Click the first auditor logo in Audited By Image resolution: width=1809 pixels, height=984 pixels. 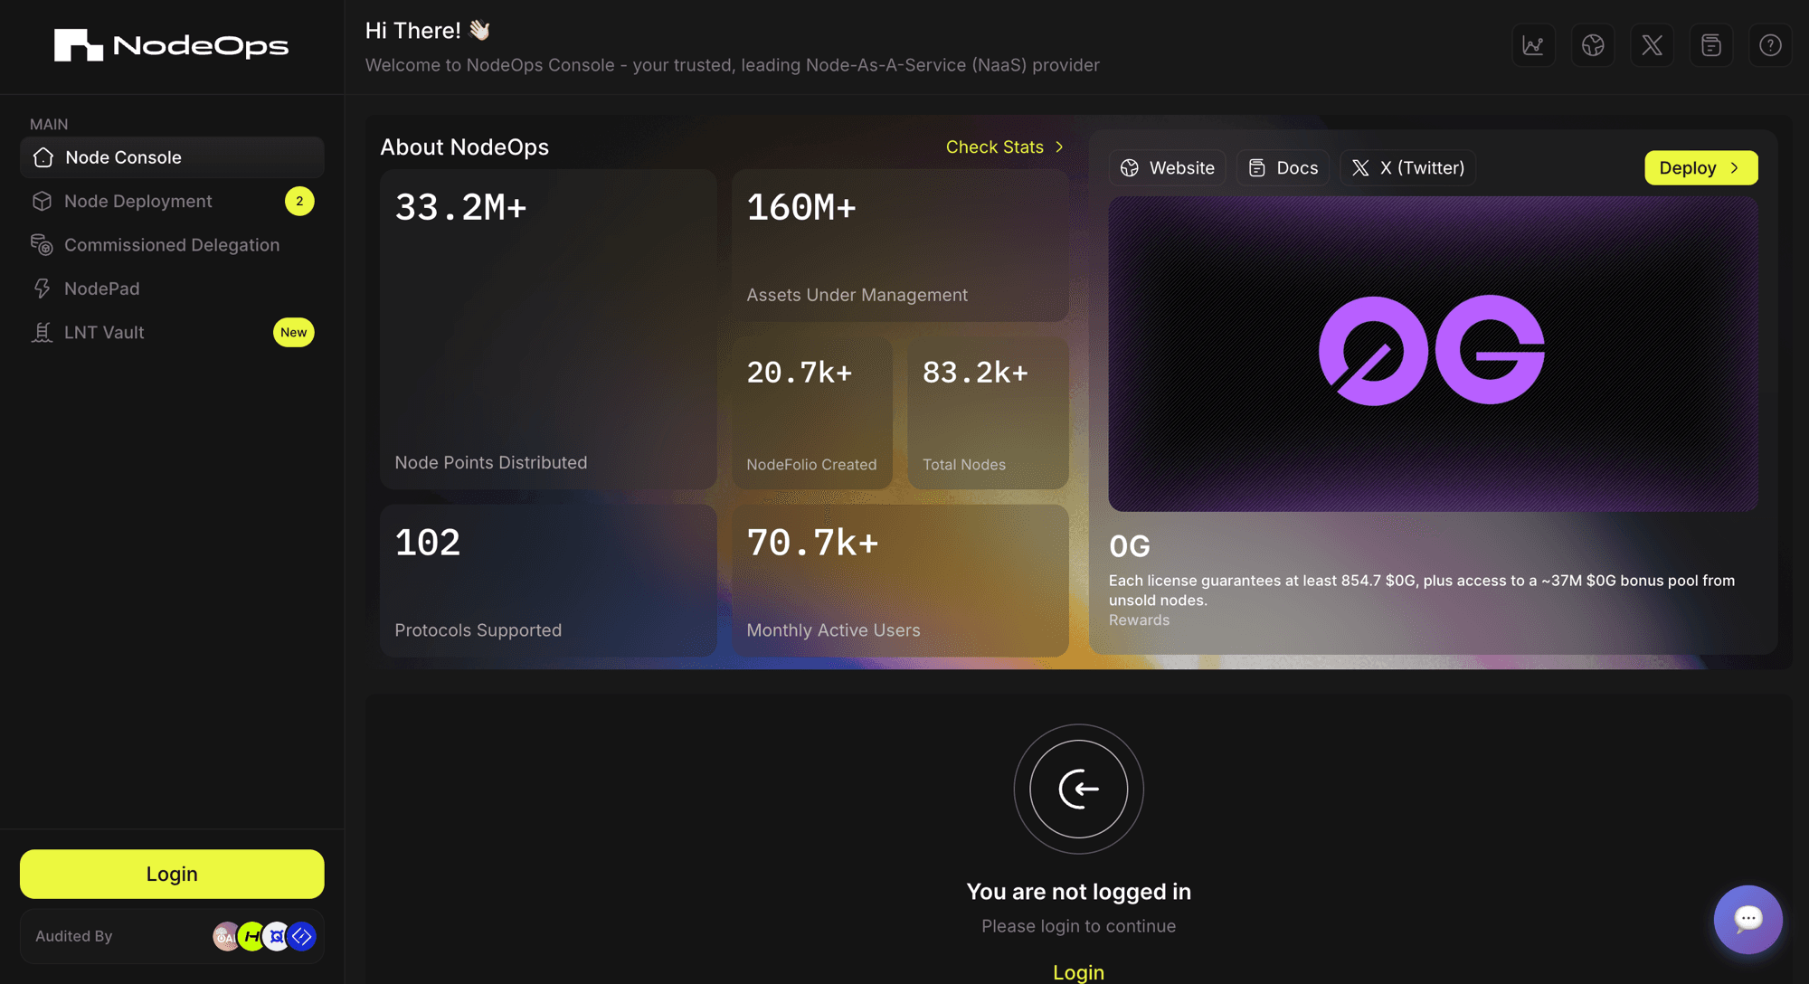click(x=225, y=936)
